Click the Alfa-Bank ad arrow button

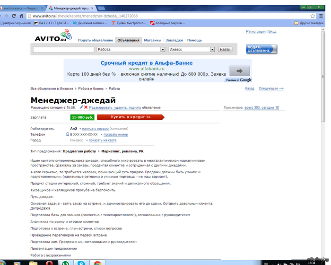pyautogui.click(x=239, y=71)
